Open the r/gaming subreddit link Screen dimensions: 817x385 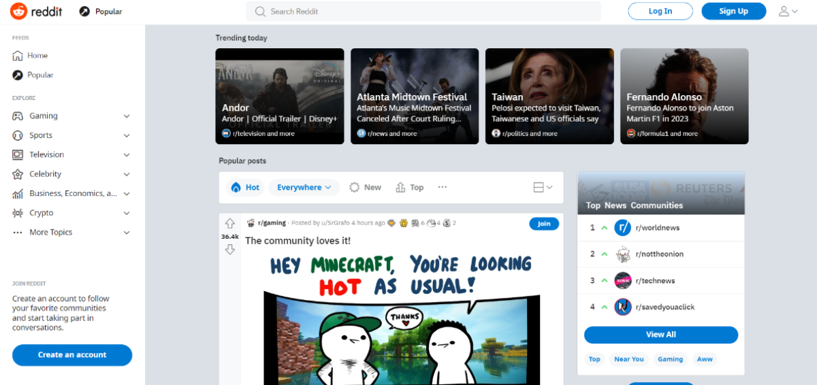coord(272,223)
